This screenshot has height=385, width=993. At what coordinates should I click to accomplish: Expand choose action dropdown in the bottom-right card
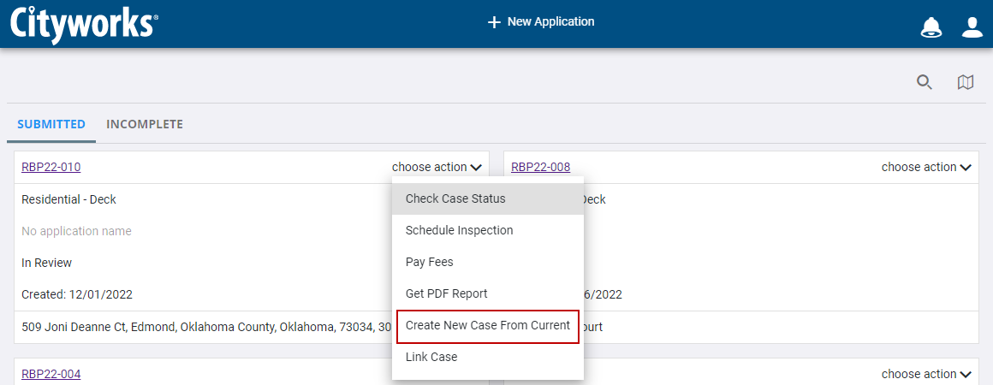coord(926,374)
